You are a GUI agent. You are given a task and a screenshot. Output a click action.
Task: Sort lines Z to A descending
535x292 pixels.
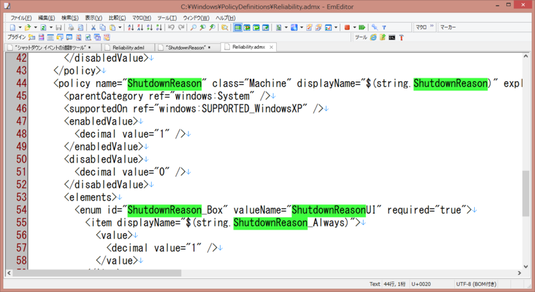(140, 27)
